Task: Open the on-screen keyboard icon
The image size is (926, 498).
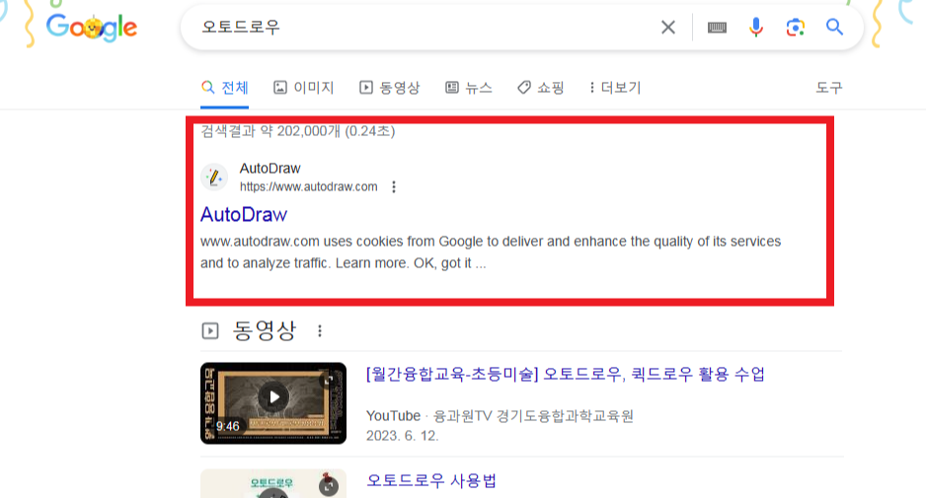Action: coord(717,28)
